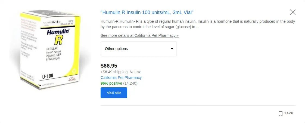The width and height of the screenshot is (305, 123).
Task: Follow See more details at California Pet Pharmacy
Action: tap(139, 35)
